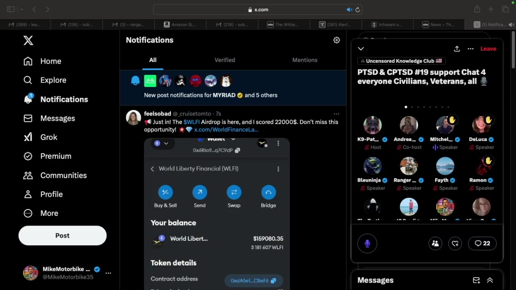Screen dimensions: 516x290
Task: Open account switcher dots beside MikeMotorbike
Action: point(108,273)
